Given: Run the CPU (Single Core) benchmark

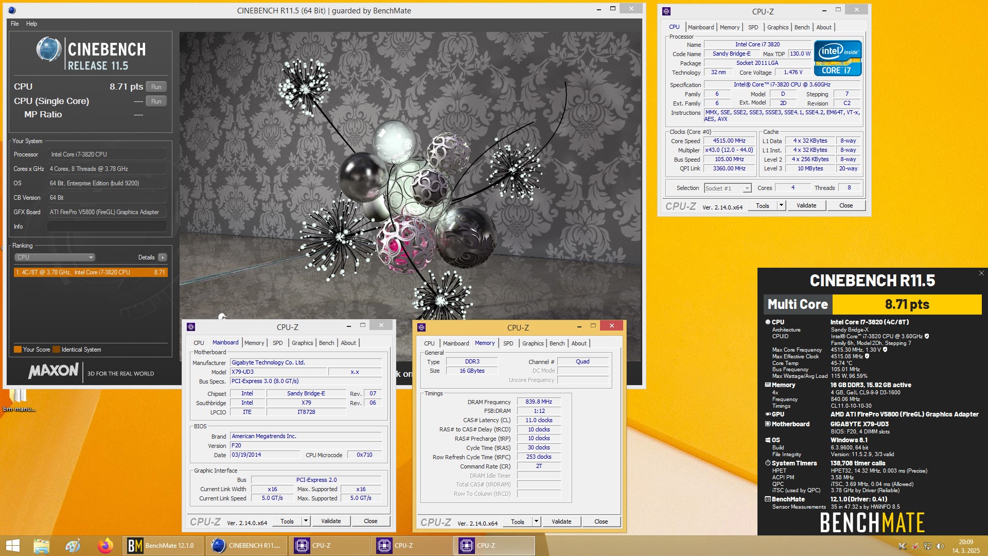Looking at the screenshot, I should point(156,101).
